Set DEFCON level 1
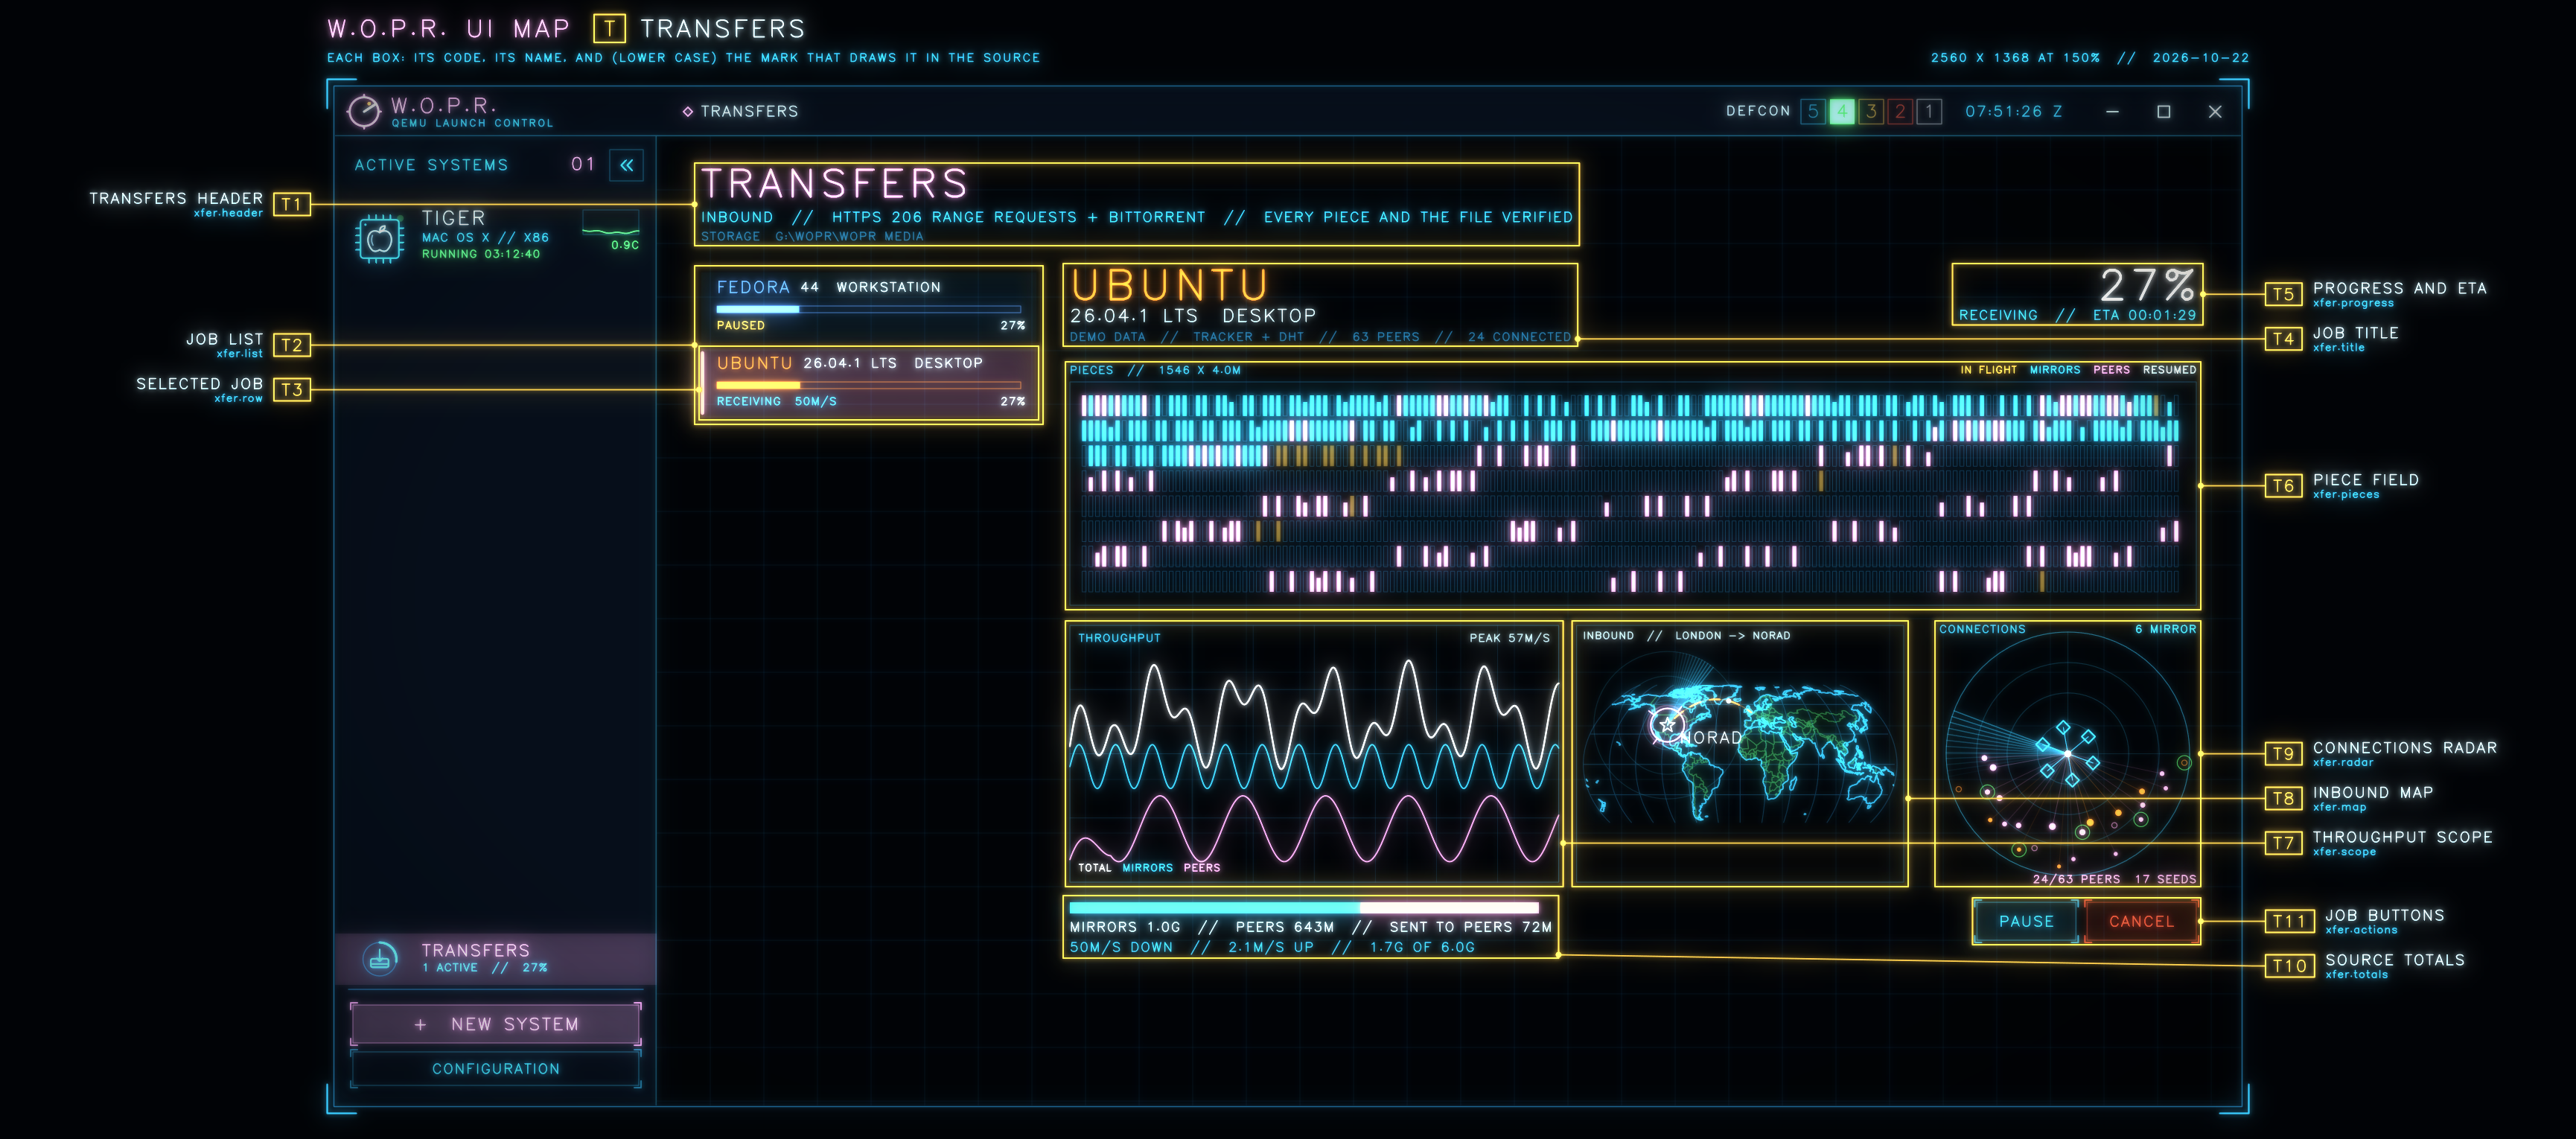The width and height of the screenshot is (2576, 1139). pos(1929,111)
